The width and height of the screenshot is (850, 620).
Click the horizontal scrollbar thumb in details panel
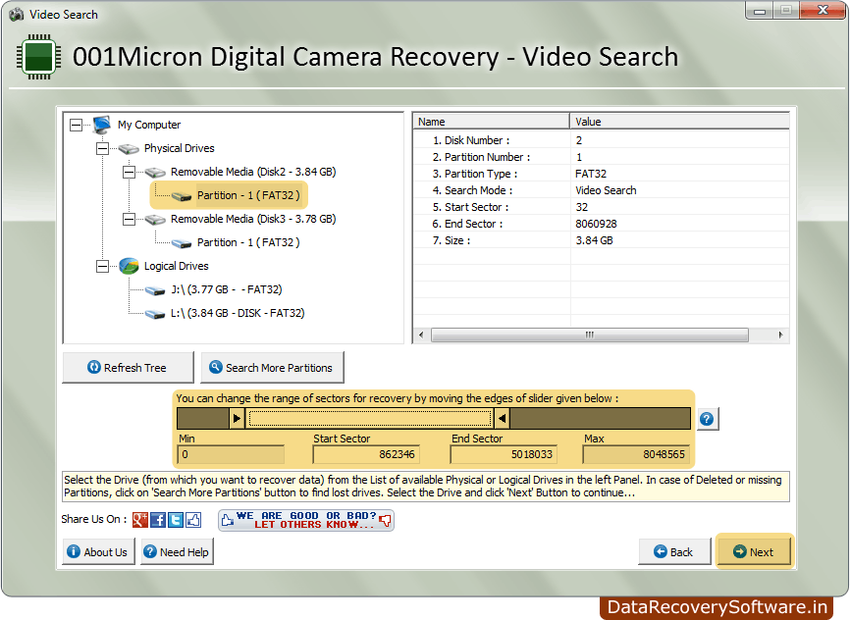(x=590, y=335)
